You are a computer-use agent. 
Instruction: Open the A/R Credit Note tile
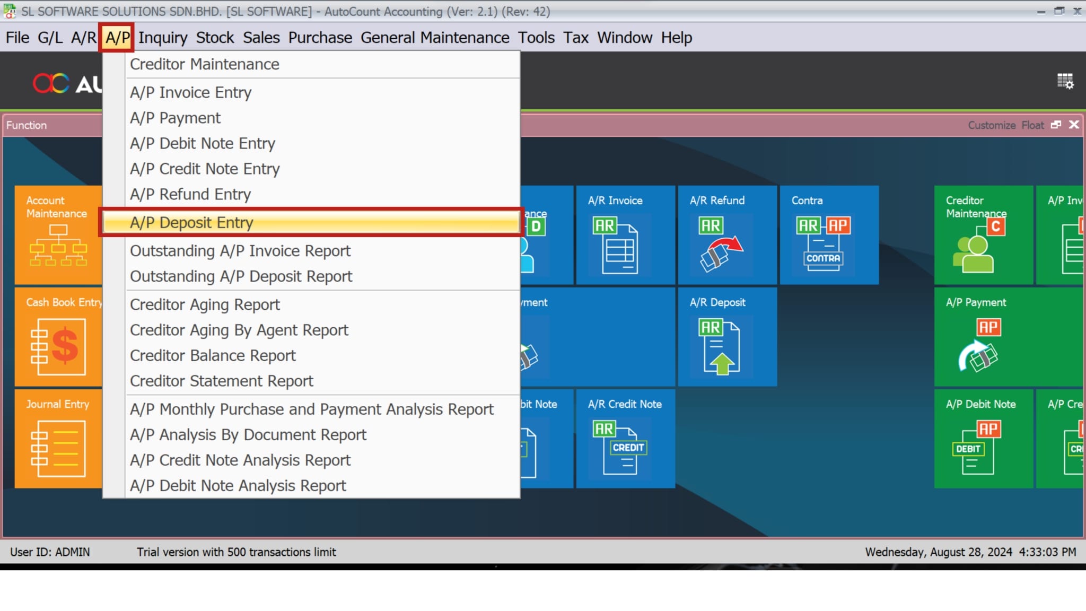coord(625,438)
